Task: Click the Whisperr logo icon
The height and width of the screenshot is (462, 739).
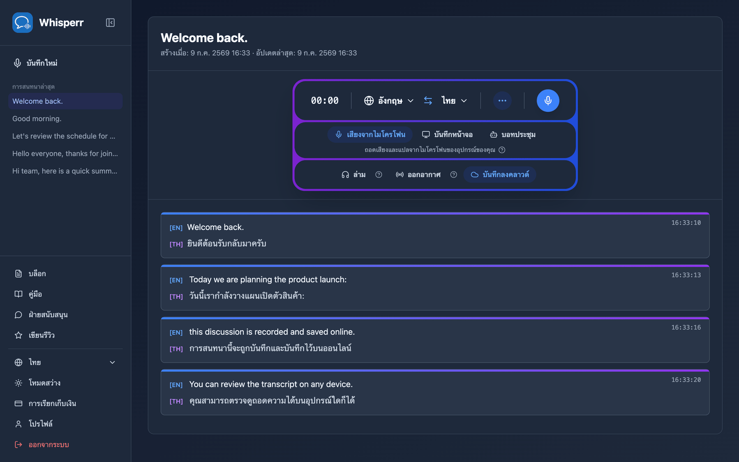Action: pos(23,23)
